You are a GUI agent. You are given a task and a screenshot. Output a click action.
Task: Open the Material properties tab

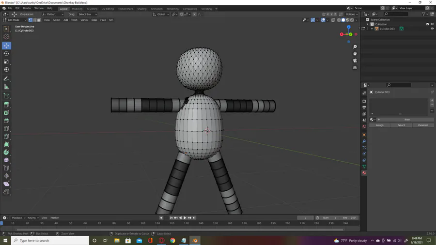tap(364, 173)
